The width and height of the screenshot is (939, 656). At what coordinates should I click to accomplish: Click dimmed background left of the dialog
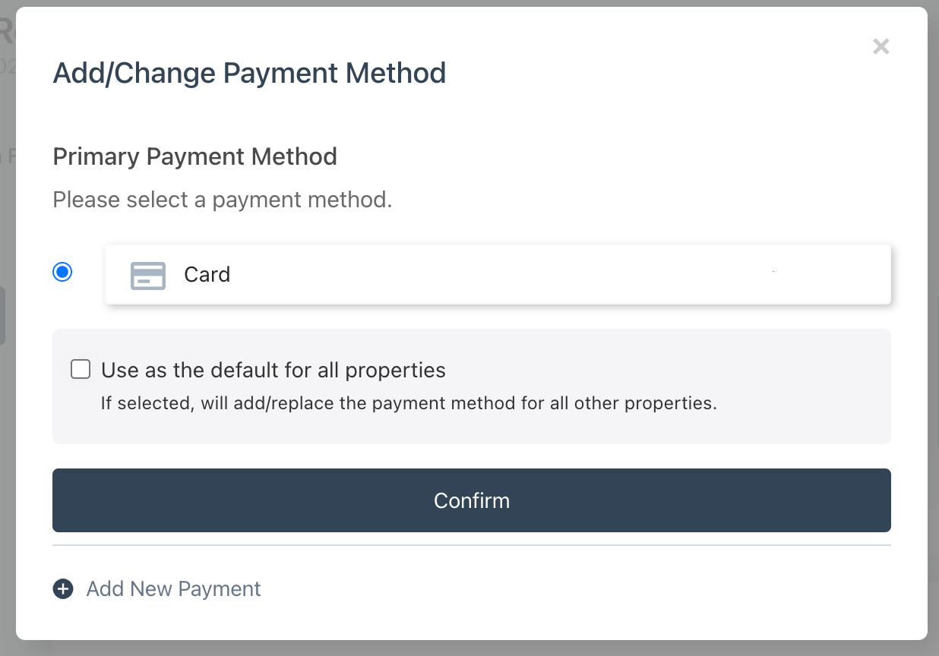point(8,456)
